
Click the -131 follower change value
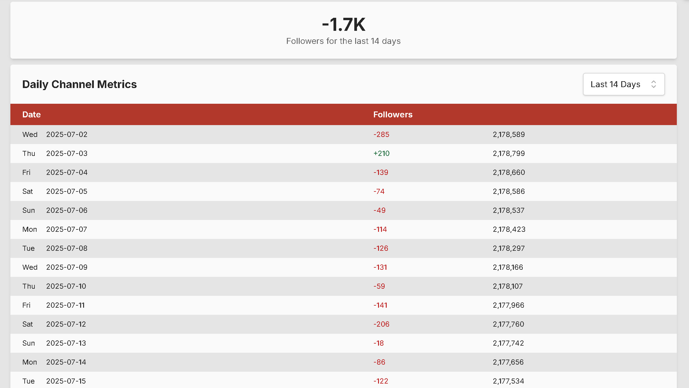[380, 267]
